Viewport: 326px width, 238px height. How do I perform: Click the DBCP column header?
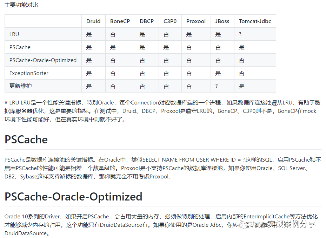coord(147,21)
